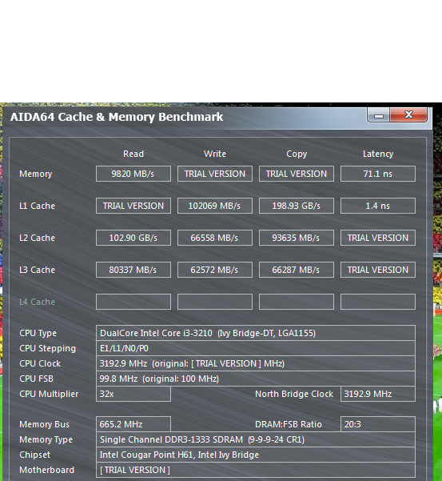Click the CPU Clock value 3192.9 MHz (original: ...)
This screenshot has width=442, height=481.
(256, 363)
